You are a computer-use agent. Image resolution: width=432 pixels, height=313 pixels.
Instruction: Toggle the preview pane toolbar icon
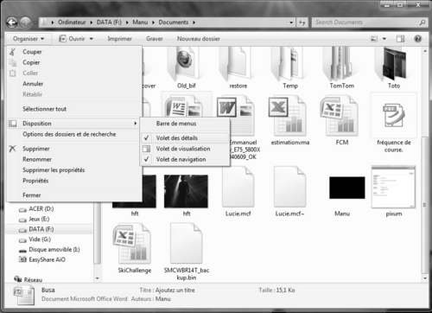click(x=400, y=39)
